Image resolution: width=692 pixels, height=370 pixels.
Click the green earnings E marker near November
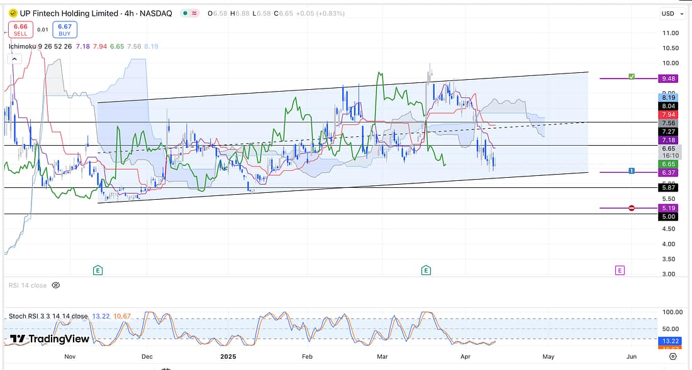(98, 270)
